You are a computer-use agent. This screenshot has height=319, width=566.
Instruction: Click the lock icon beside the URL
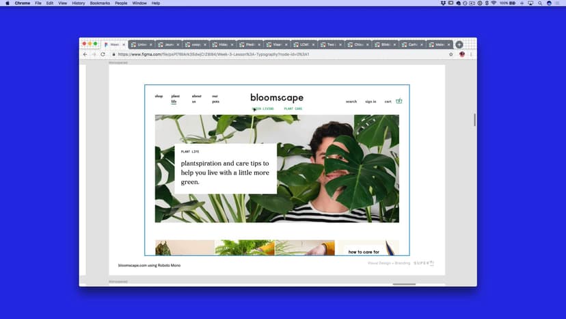point(113,54)
